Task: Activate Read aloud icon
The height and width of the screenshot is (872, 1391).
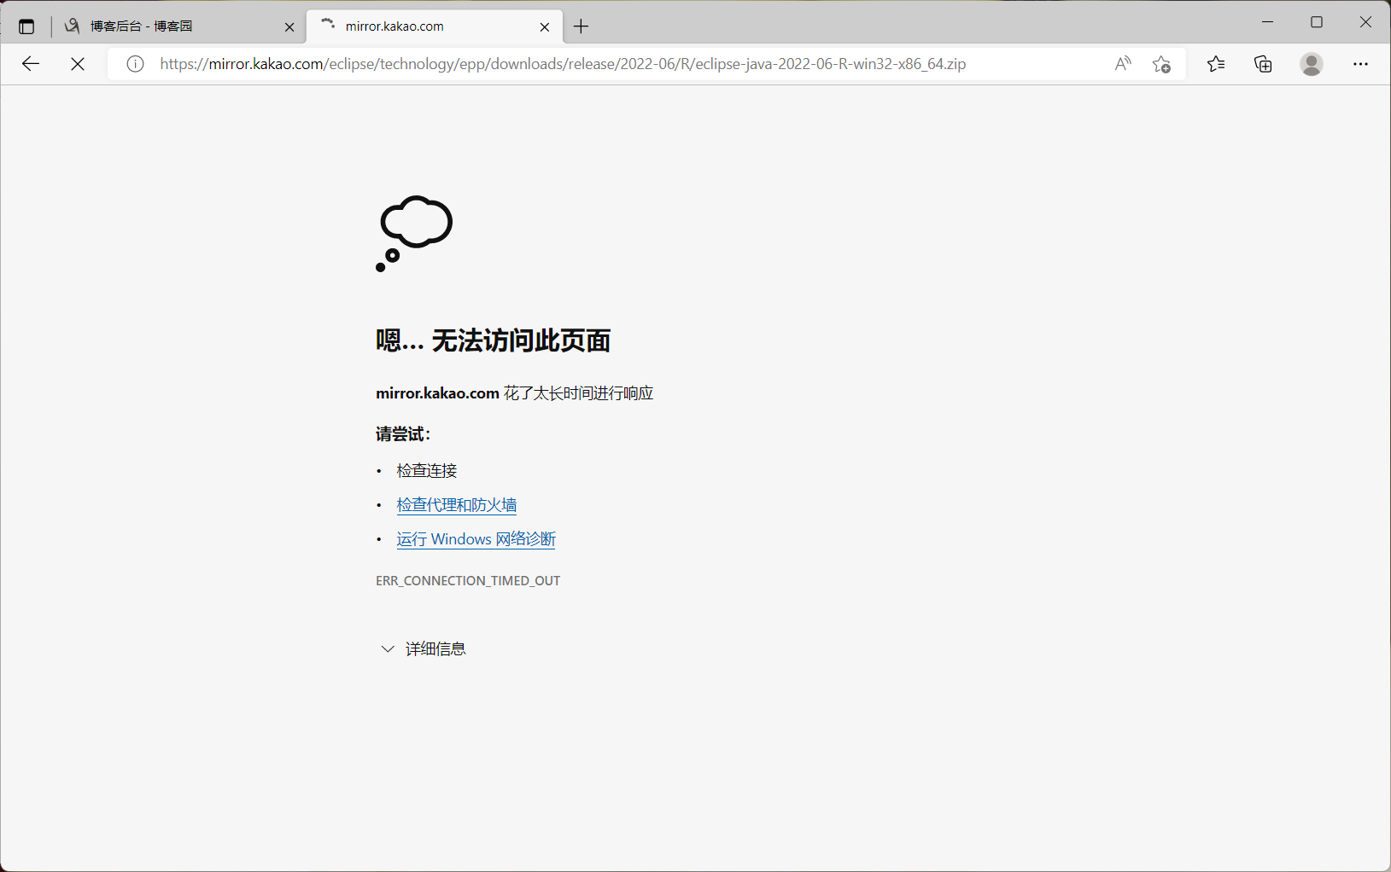Action: pos(1123,64)
